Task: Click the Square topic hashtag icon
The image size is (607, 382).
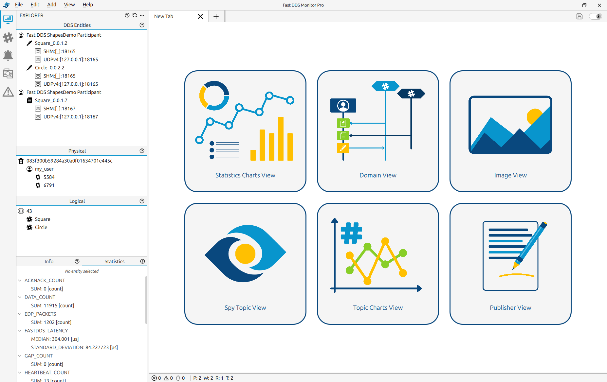Action: coord(29,219)
